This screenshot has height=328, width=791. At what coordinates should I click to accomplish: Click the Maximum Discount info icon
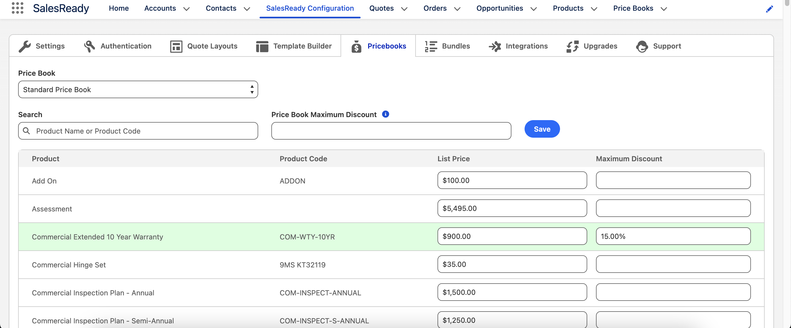(385, 114)
